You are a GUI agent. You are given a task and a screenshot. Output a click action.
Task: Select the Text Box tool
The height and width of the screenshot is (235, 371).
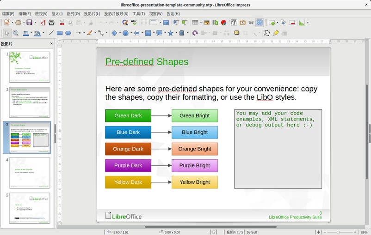click(234, 22)
